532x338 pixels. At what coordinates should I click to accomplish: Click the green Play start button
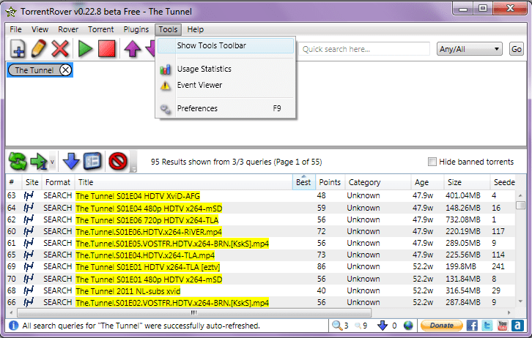(x=85, y=49)
